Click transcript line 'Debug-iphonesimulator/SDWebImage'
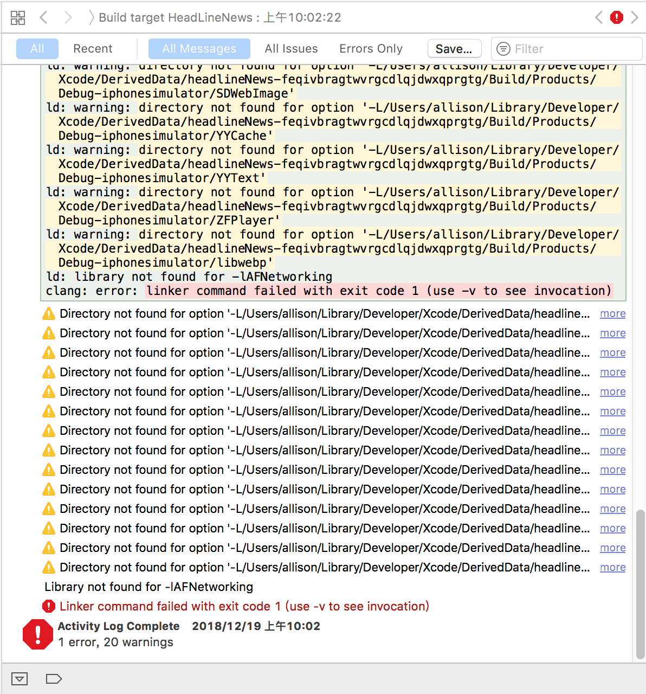Image resolution: width=646 pixels, height=694 pixels. click(x=177, y=94)
